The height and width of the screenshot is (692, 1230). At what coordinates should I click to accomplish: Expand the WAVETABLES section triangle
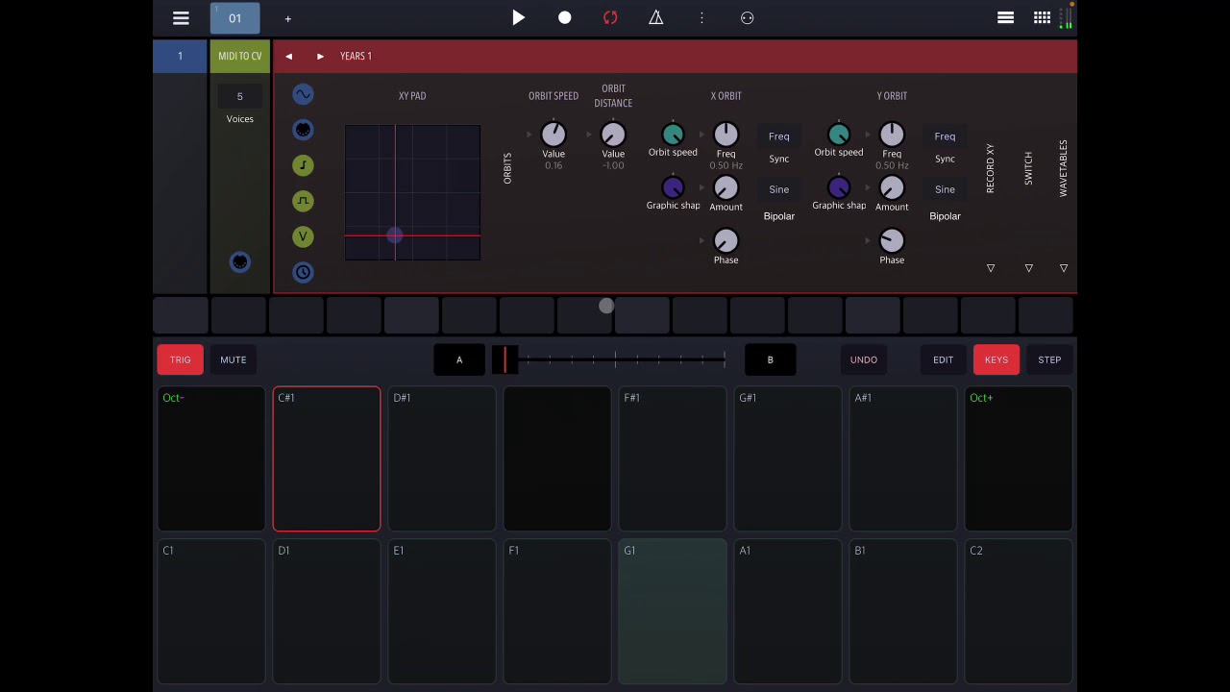pos(1064,268)
